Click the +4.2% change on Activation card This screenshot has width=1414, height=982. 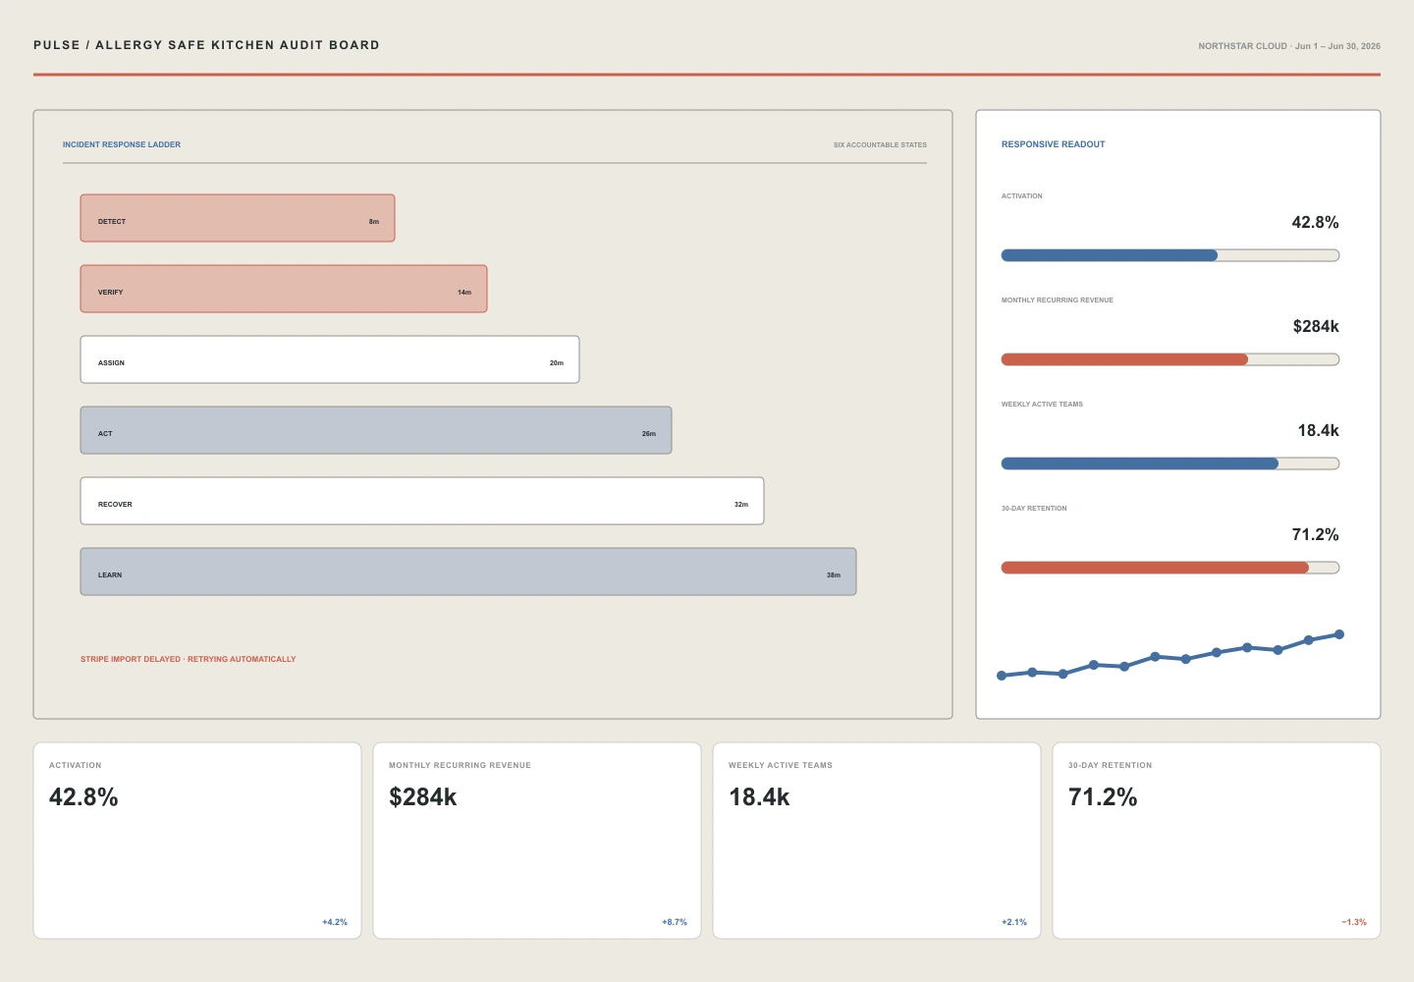click(335, 922)
